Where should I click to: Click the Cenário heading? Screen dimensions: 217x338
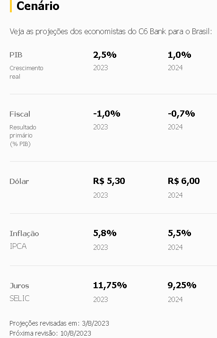coord(38,6)
